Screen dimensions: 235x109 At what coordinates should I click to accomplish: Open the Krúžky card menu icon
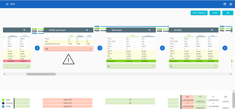pos(212,30)
